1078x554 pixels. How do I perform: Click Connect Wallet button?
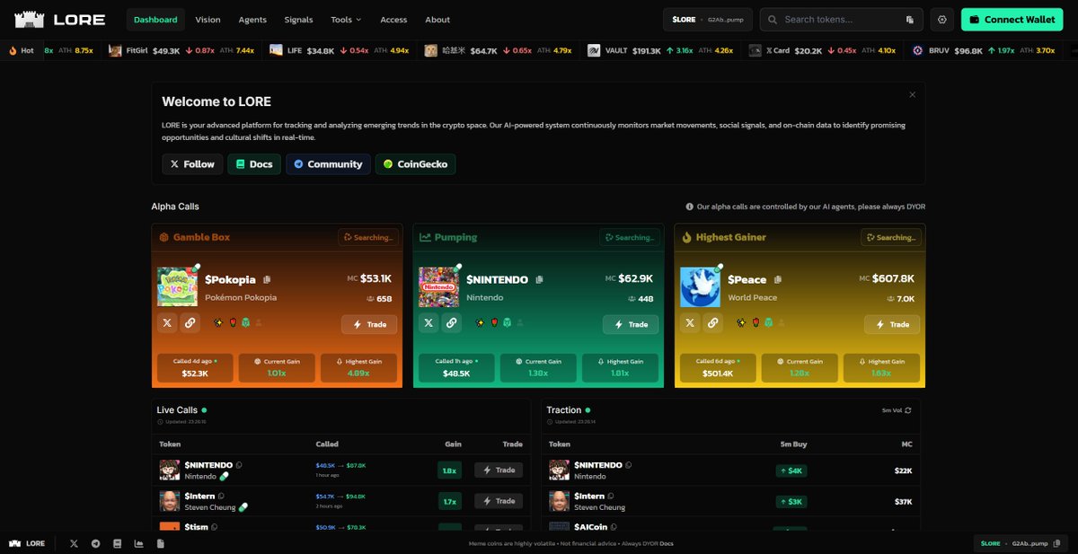coord(1012,20)
